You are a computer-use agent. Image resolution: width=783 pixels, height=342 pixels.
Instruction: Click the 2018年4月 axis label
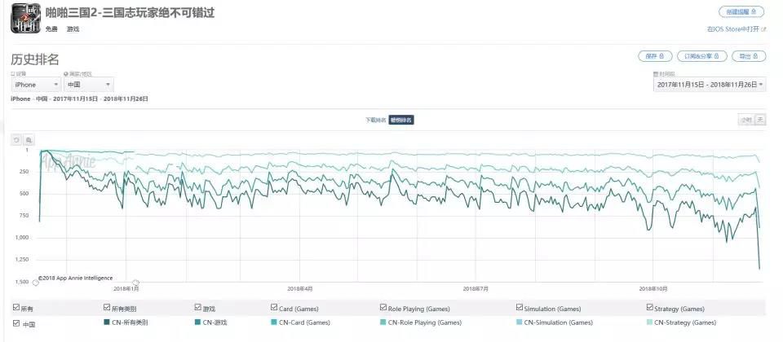point(300,288)
